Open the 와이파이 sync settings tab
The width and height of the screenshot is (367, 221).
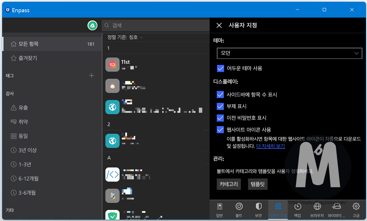pos(337,210)
